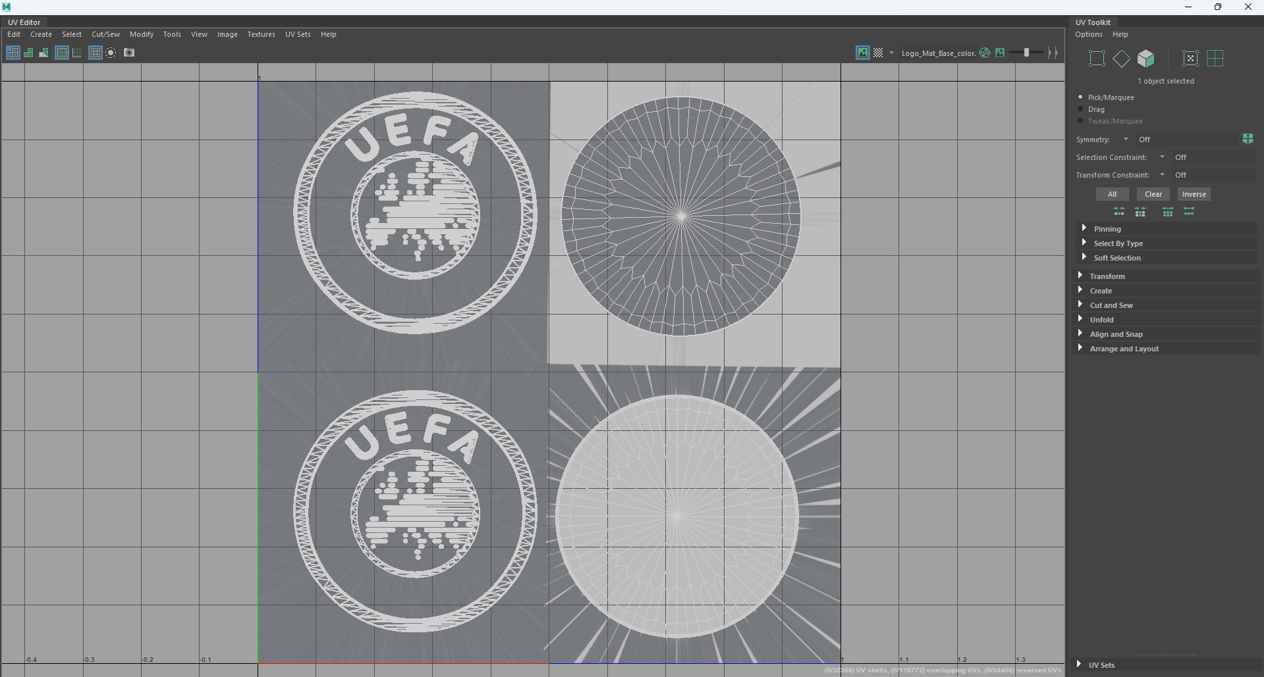
Task: Click the Inverse selection button
Action: pyautogui.click(x=1194, y=194)
